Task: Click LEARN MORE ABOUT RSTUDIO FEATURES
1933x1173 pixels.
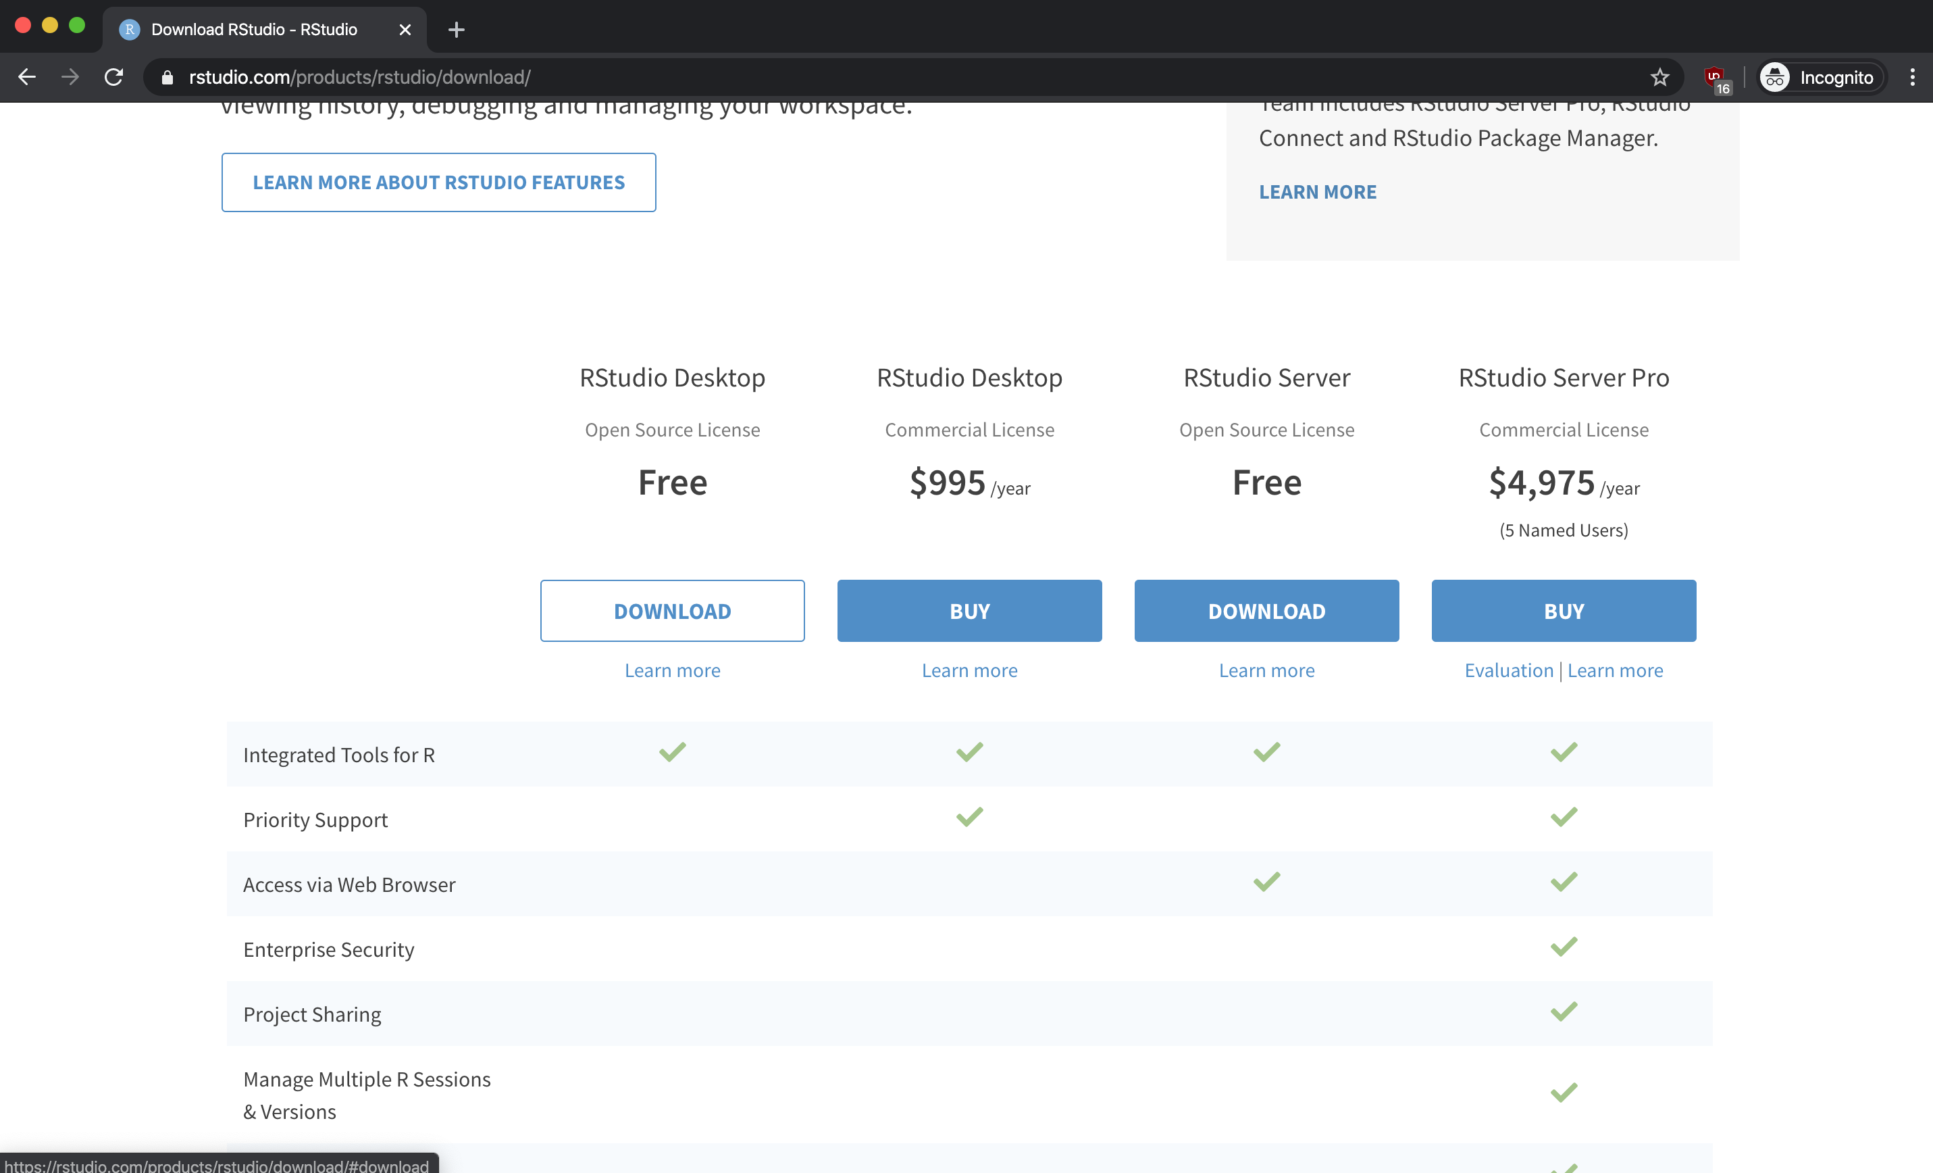Action: tap(438, 182)
